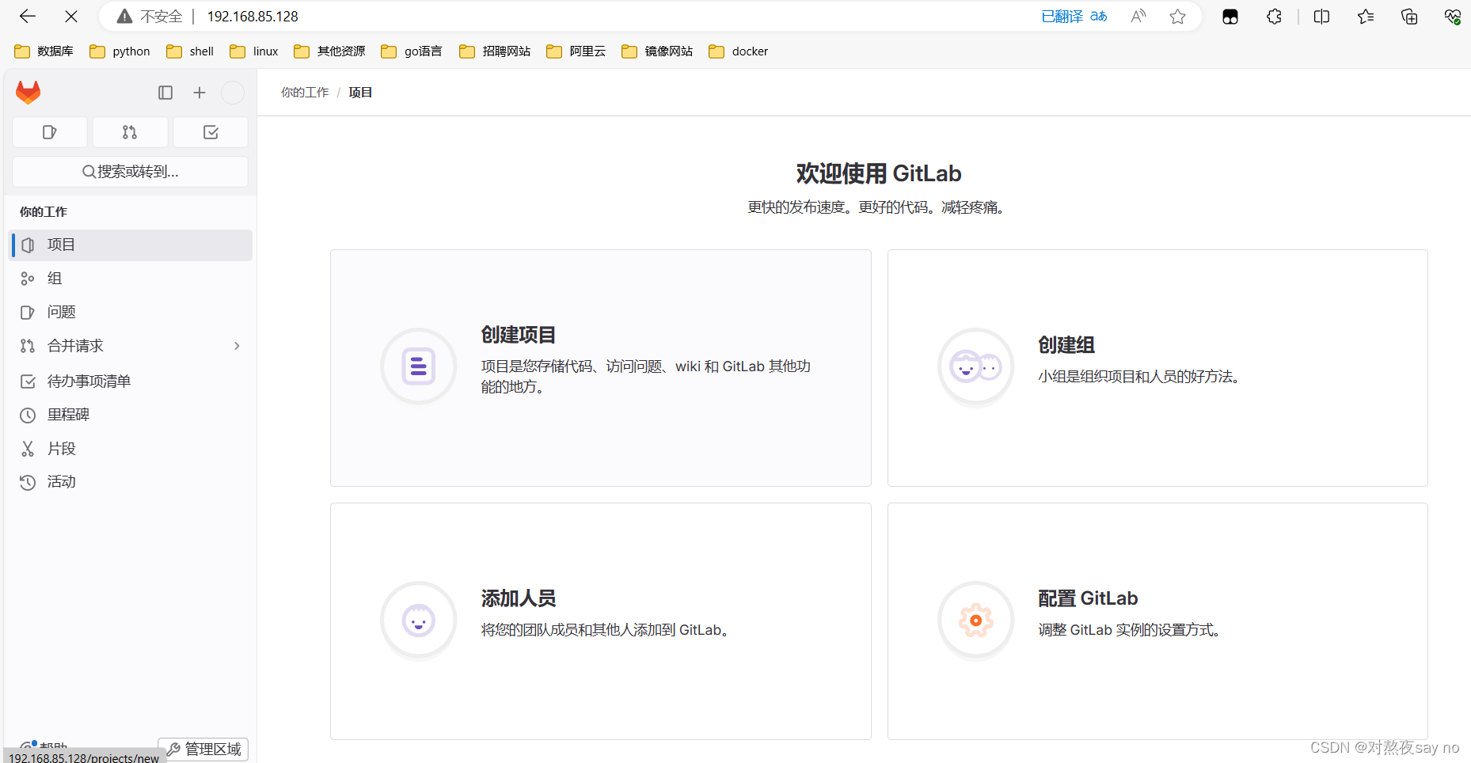This screenshot has height=763, width=1471.
Task: Open the collections icon
Action: click(1409, 16)
